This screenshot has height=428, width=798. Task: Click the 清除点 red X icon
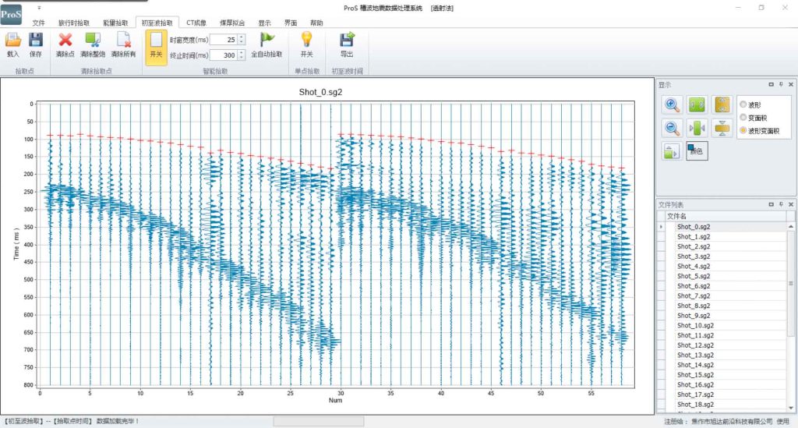65,40
